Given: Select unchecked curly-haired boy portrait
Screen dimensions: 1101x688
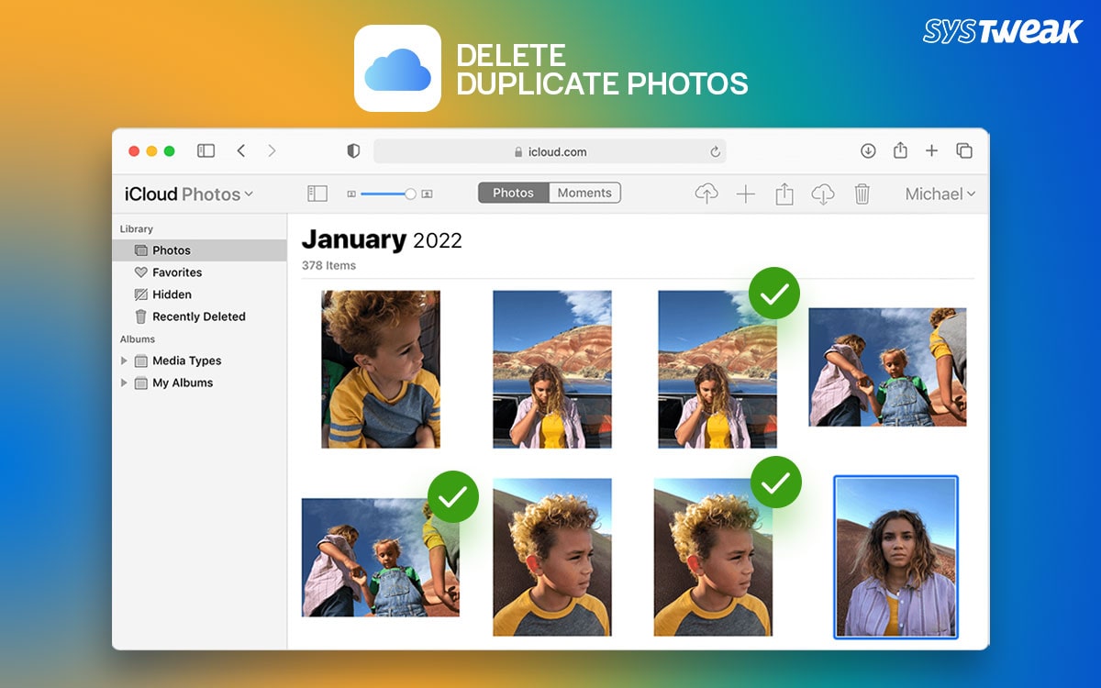Looking at the screenshot, I should [552, 558].
